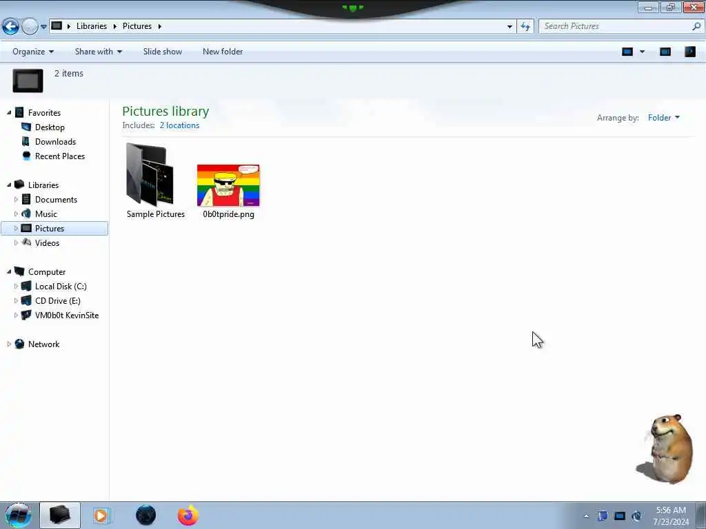
Task: Collapse the Libraries group
Action: (x=9, y=185)
